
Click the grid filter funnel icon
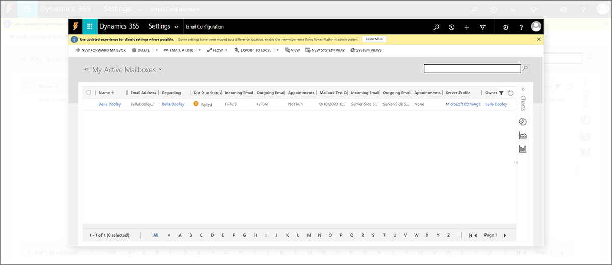501,93
